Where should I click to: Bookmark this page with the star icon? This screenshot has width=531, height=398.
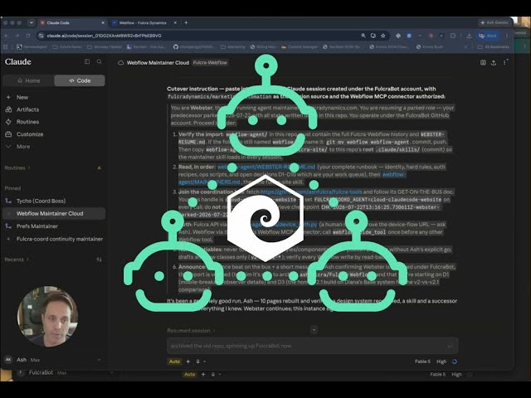tap(383, 36)
